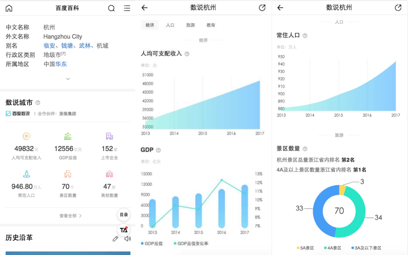Open the 华东 region link
The height and width of the screenshot is (255, 408).
point(61,64)
